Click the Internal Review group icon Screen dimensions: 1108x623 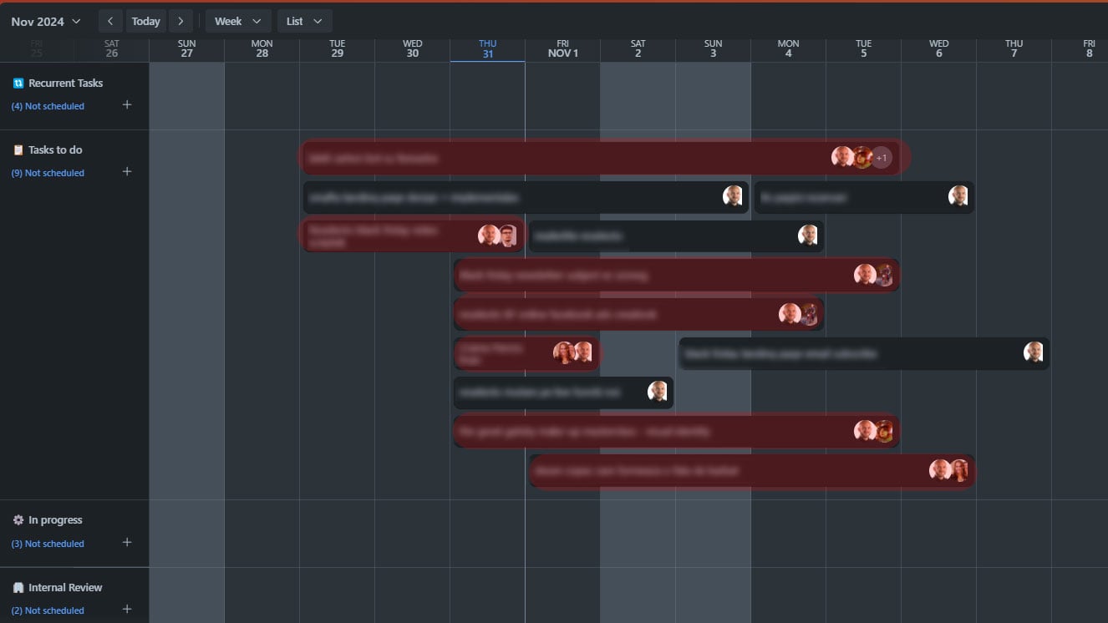[x=18, y=588]
